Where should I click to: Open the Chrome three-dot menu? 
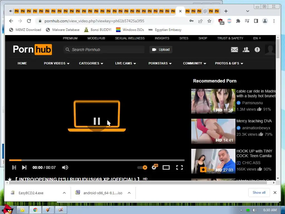(274, 21)
